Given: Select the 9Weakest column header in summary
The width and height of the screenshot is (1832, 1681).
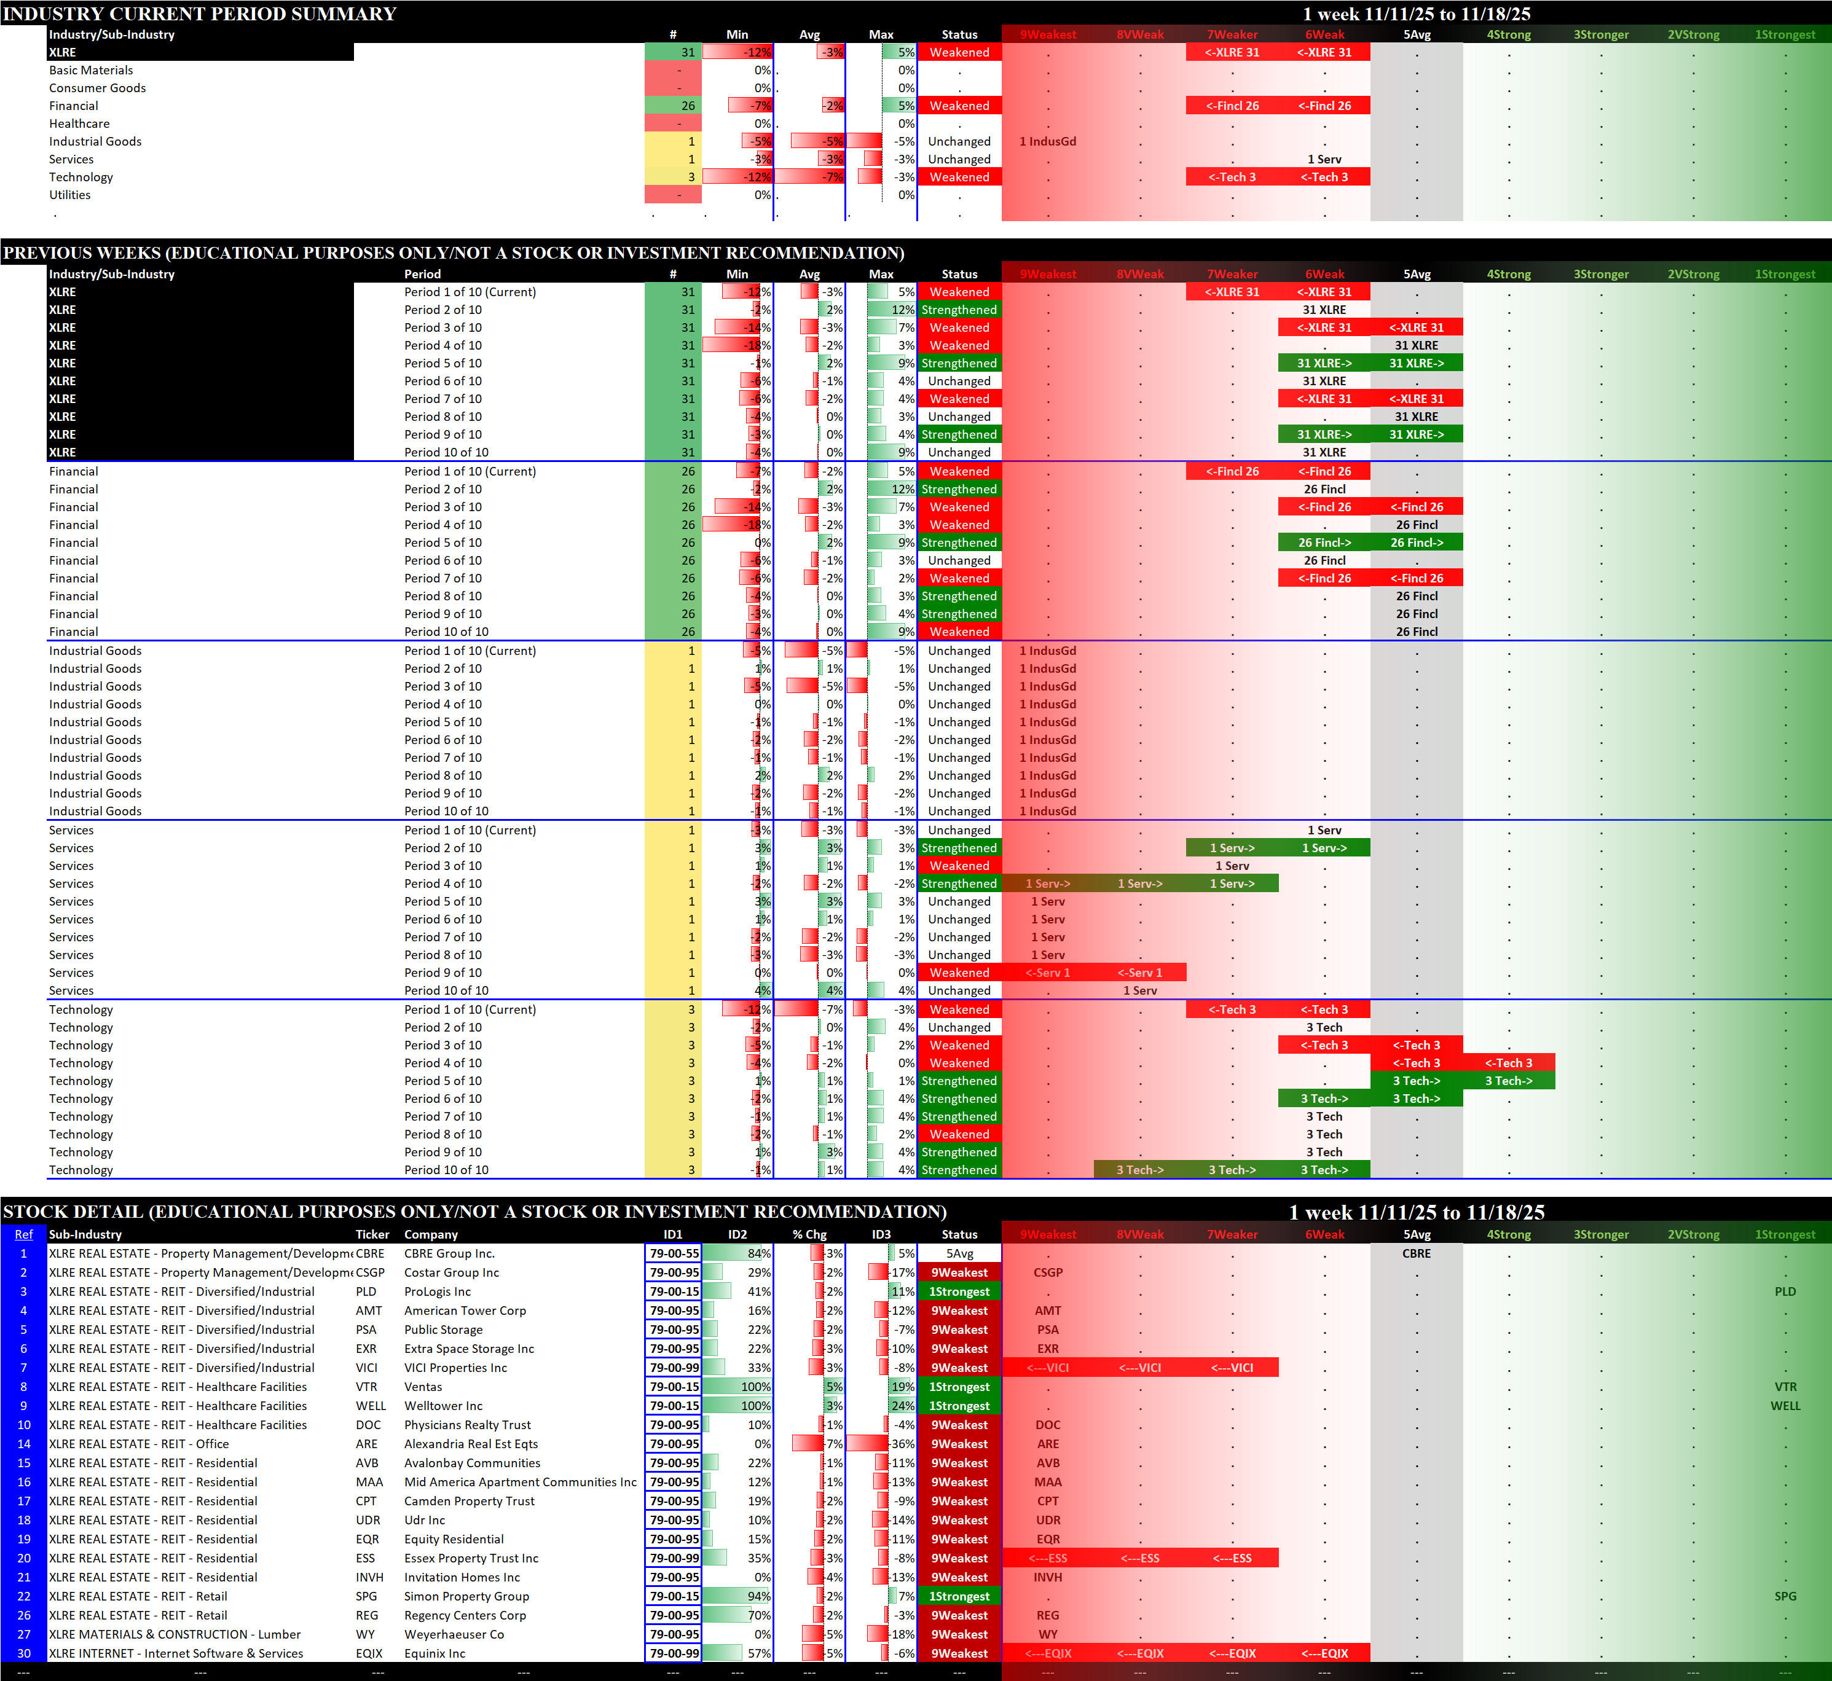Looking at the screenshot, I should (x=1047, y=34).
